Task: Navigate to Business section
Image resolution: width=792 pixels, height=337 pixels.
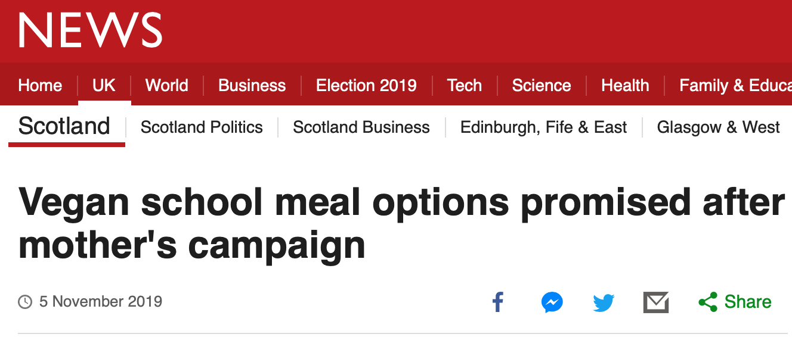Action: click(x=252, y=85)
